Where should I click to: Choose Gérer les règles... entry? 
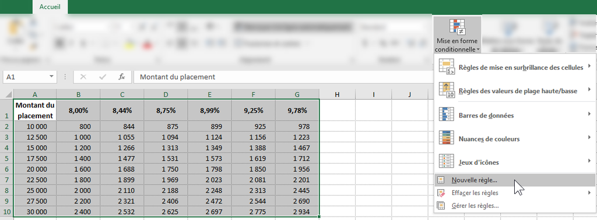(x=515, y=205)
